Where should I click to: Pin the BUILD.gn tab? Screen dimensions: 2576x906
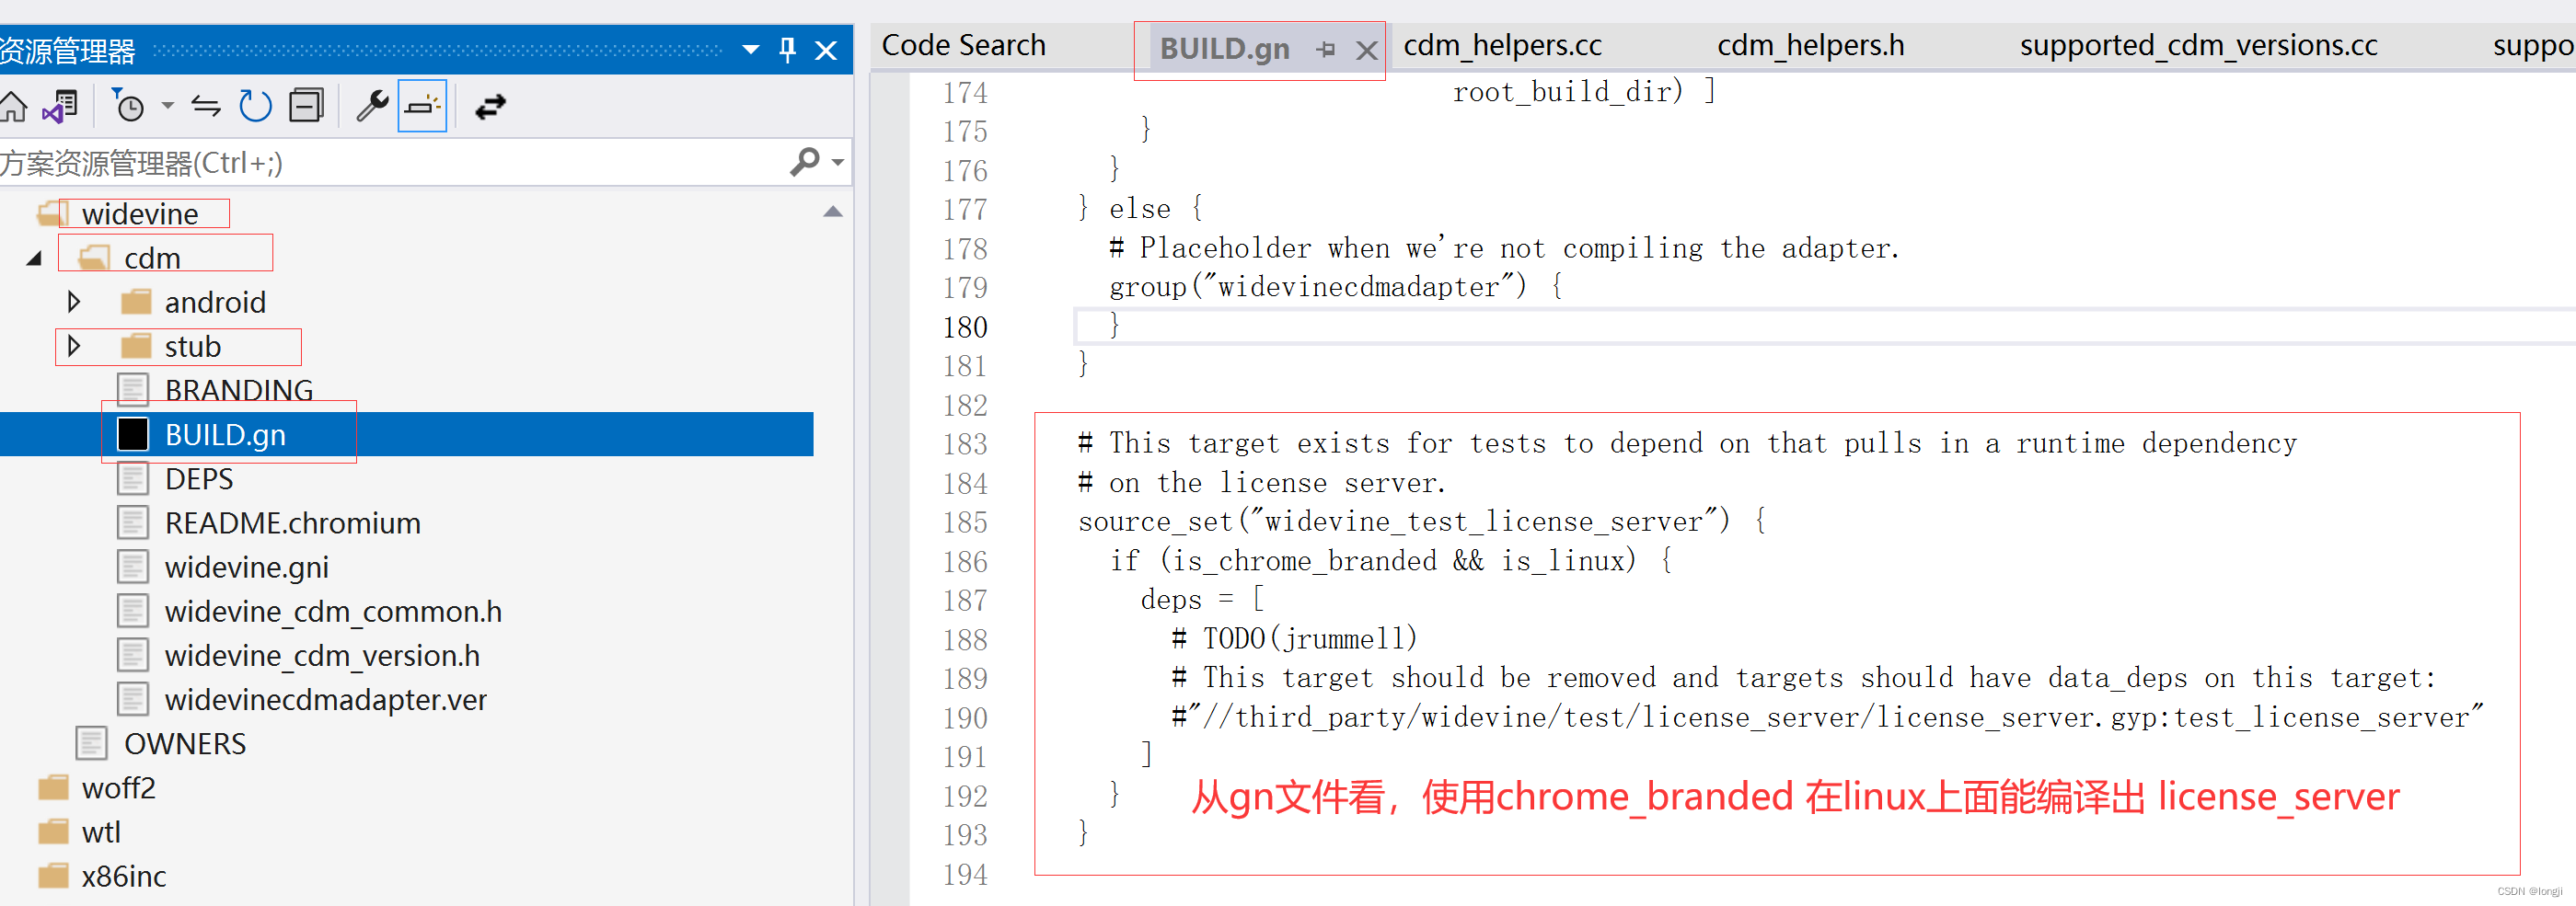pyautogui.click(x=1326, y=49)
